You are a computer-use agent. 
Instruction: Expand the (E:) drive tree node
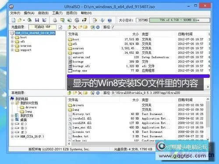[x=12, y=133]
